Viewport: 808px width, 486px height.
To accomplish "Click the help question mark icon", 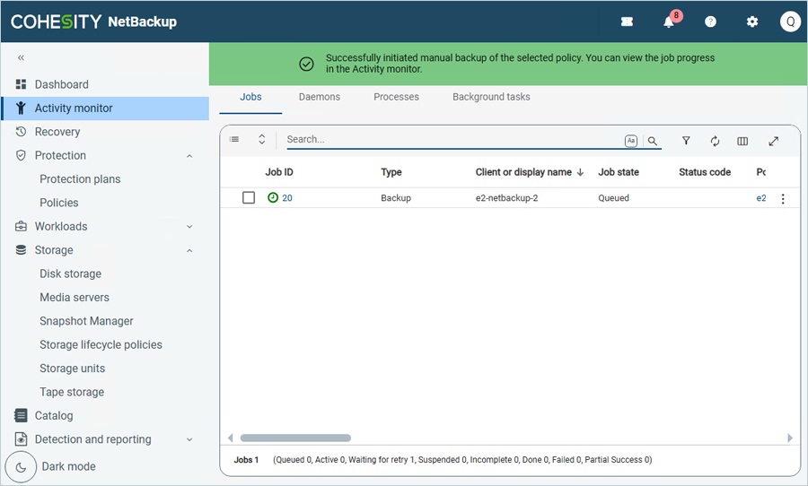I will pos(710,22).
